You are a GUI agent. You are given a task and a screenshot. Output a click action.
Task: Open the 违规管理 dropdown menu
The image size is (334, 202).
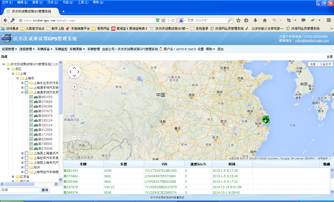pos(27,49)
